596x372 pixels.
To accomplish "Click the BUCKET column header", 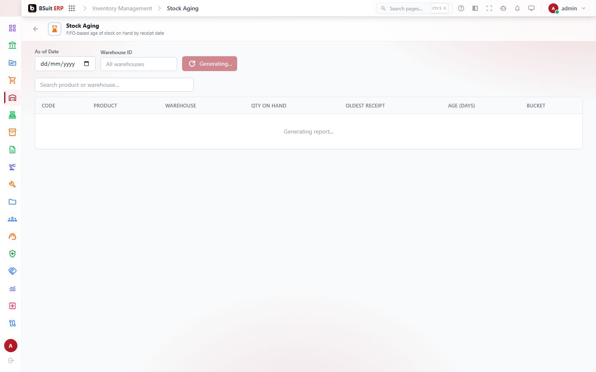I will tap(536, 106).
